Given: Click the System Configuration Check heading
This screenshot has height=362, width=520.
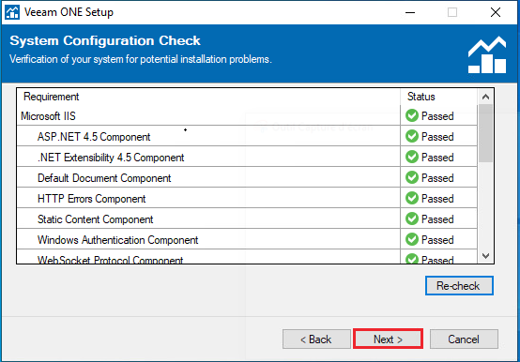Looking at the screenshot, I should click(x=105, y=40).
